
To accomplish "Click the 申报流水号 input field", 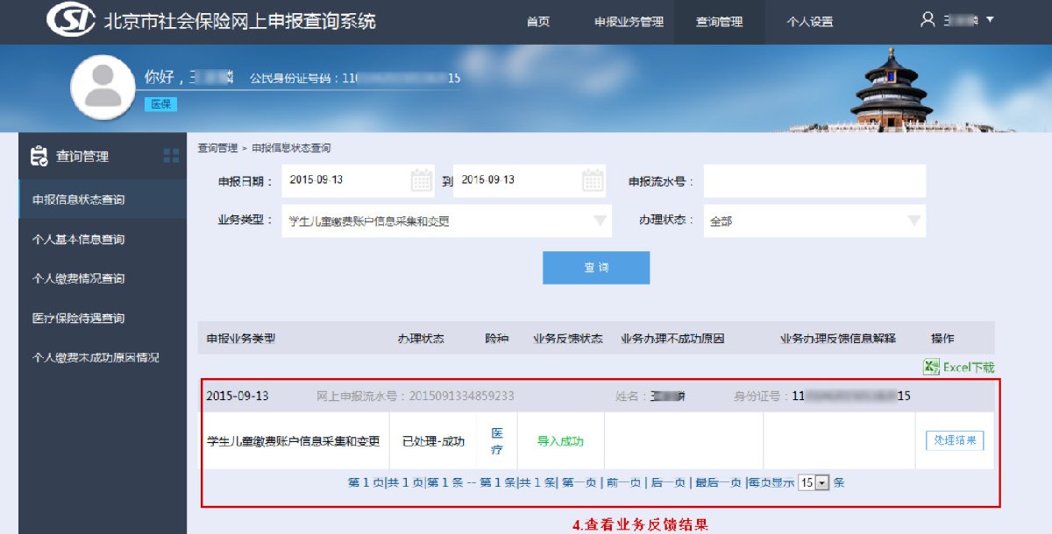I will pyautogui.click(x=814, y=181).
